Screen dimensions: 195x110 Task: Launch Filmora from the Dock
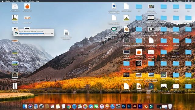point(151,107)
